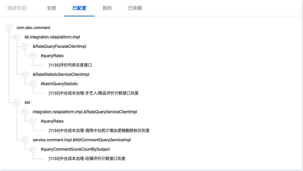Choose pointcut [1135]评价列表灰度接口

(70, 65)
